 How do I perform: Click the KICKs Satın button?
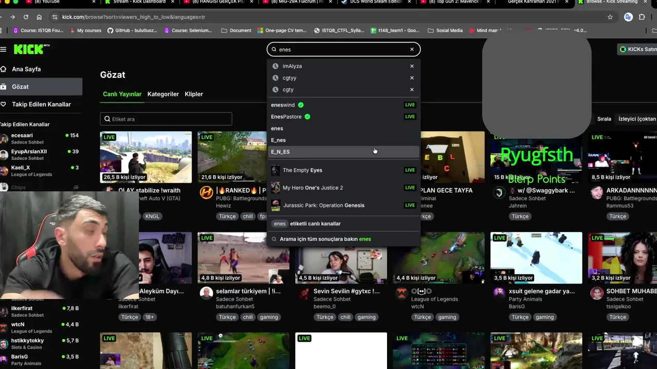[x=638, y=49]
